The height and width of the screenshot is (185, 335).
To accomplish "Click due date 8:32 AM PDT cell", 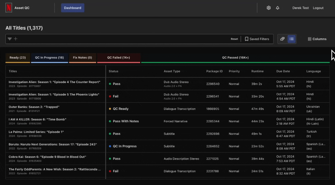I will [x=286, y=171].
